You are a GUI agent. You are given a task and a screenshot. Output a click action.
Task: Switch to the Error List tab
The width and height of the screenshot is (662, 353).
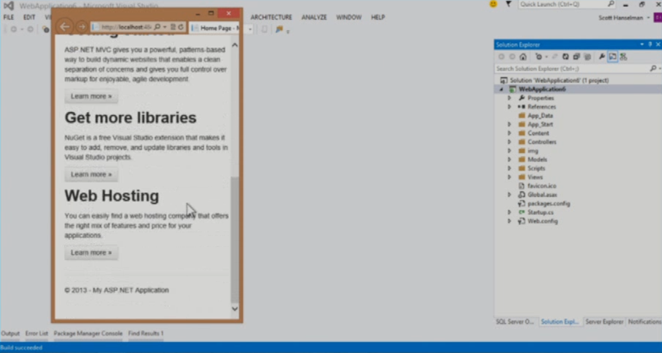(37, 333)
